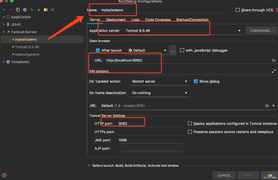
Task: Open the browser selection dropdown
Action: [165, 50]
